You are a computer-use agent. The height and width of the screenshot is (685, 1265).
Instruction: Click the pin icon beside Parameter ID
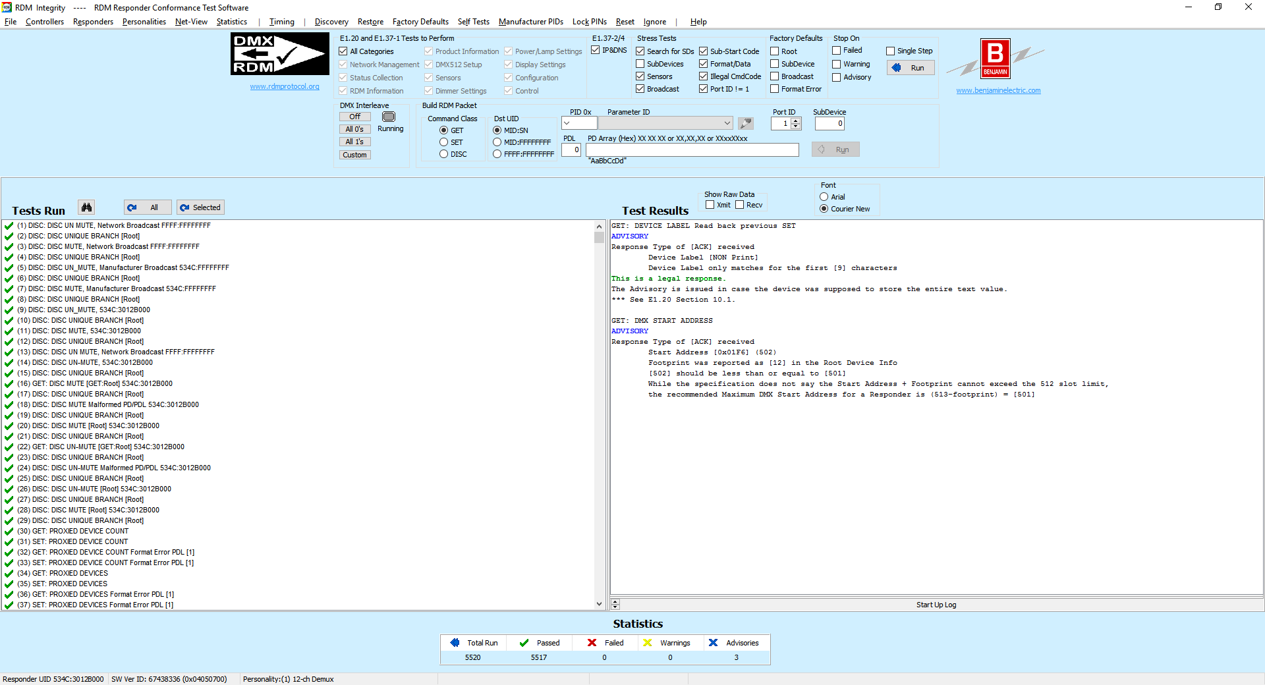[x=746, y=123]
